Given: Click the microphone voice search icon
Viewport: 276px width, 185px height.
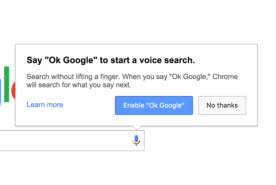Looking at the screenshot, I should click(x=137, y=140).
